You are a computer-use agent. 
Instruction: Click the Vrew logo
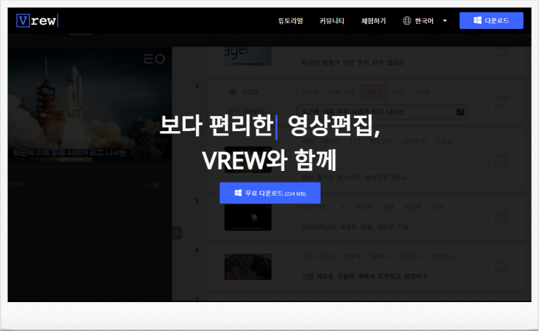coord(37,20)
